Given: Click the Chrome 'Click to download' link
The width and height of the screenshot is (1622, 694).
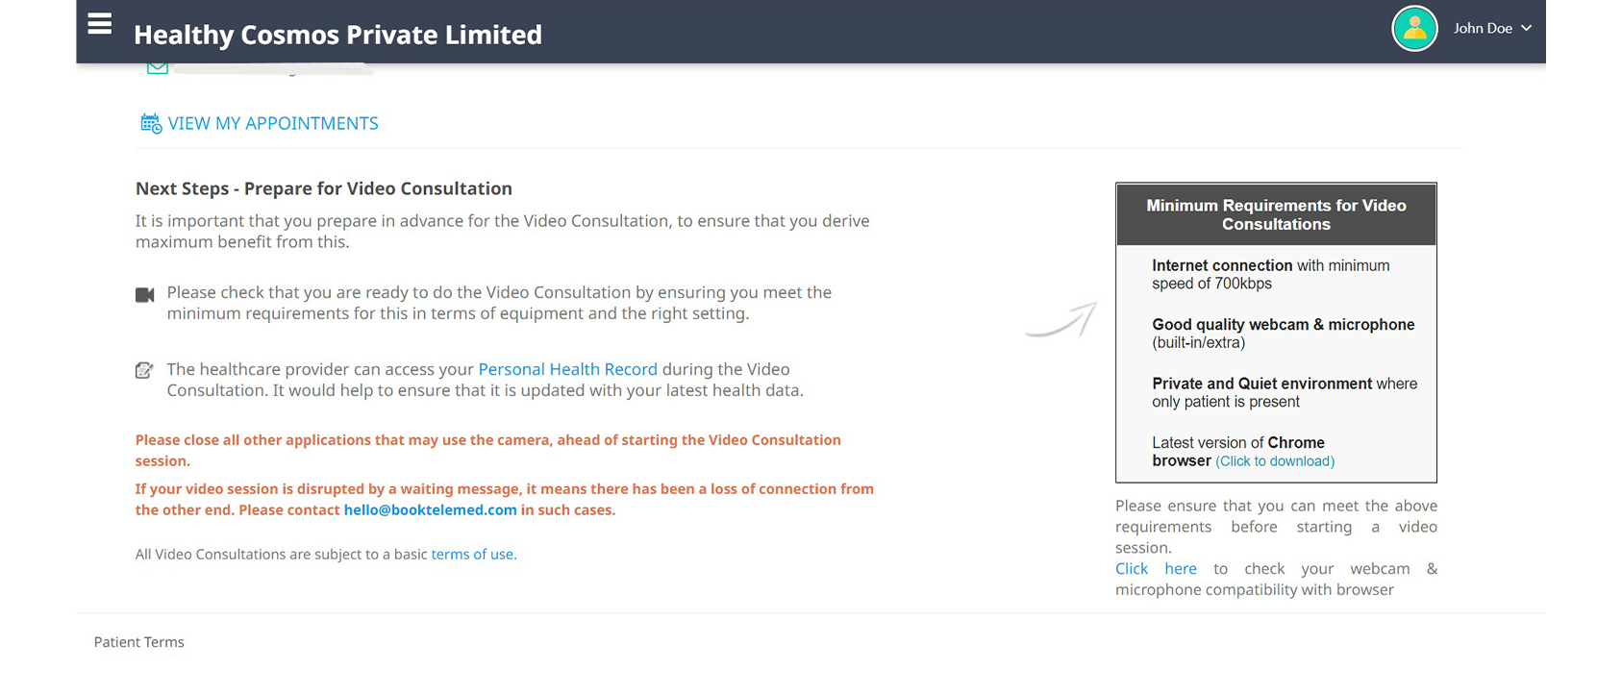Looking at the screenshot, I should [x=1275, y=461].
